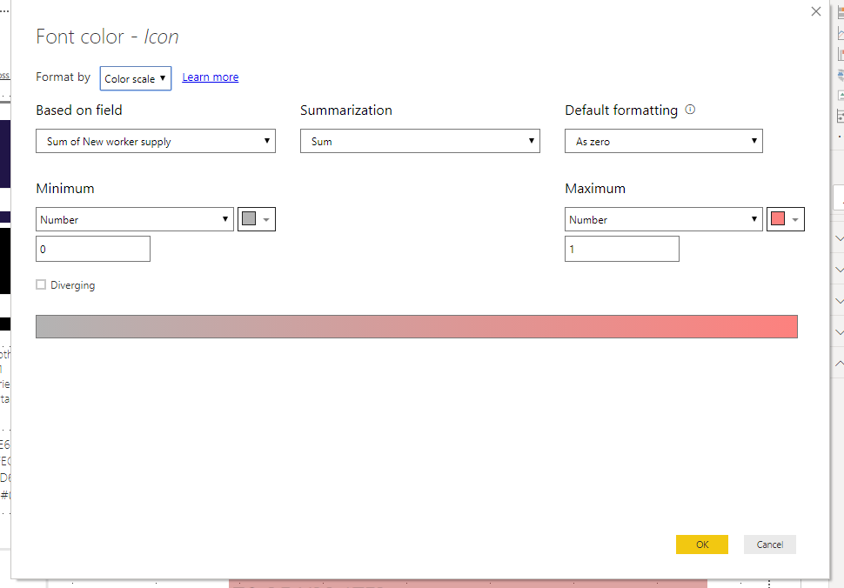Open the Format by 'Color scale' dropdown
844x588 pixels.
point(136,78)
